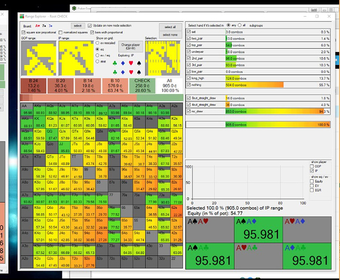The width and height of the screenshot is (340, 280).
Task: Select the B 24 bet action
Action: coord(34,86)
